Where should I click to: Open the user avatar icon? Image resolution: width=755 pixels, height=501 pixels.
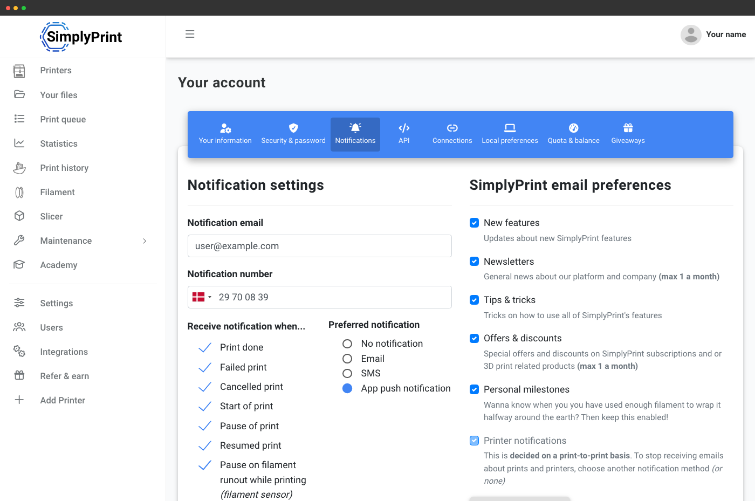[691, 35]
